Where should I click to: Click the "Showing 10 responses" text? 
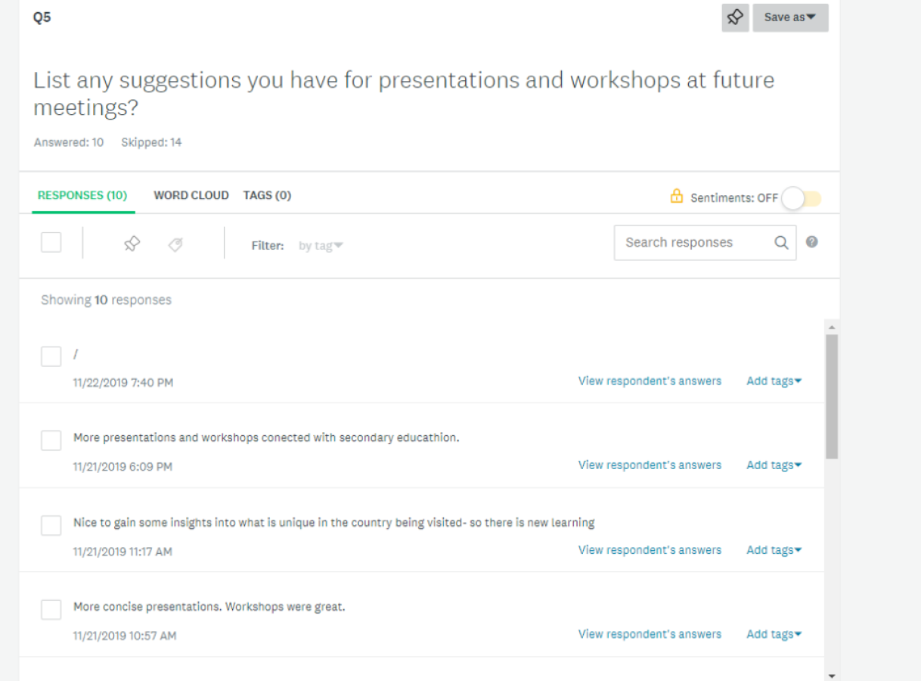(106, 300)
